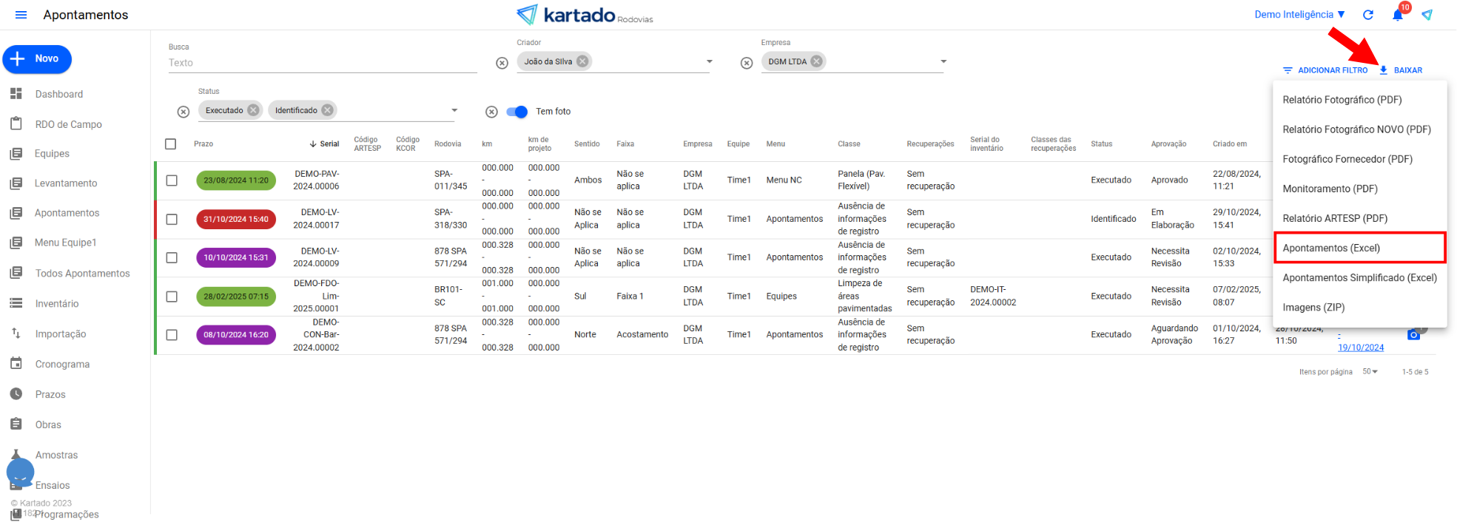Select Imagens (ZIP) from download menu
Viewport: 1457px width, 528px height.
pos(1313,308)
